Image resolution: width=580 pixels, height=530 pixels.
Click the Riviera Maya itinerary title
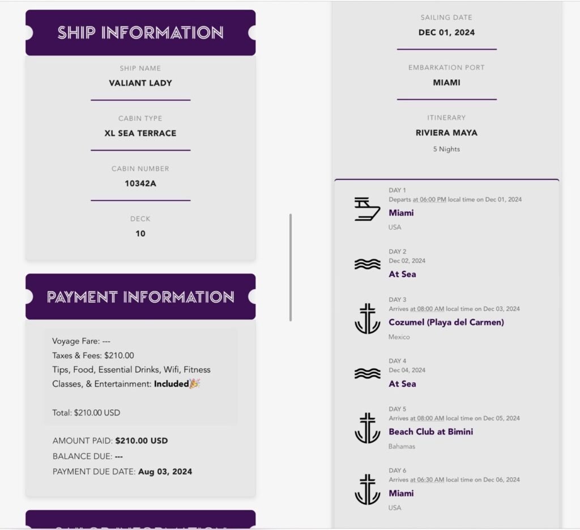(446, 132)
